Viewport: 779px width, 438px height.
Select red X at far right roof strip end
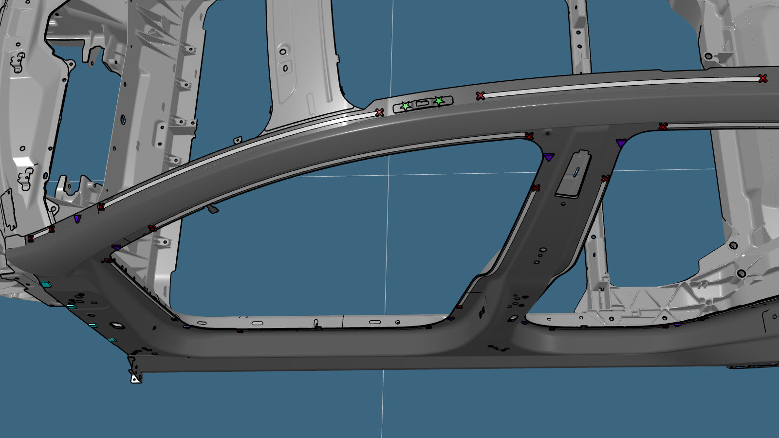click(x=762, y=78)
